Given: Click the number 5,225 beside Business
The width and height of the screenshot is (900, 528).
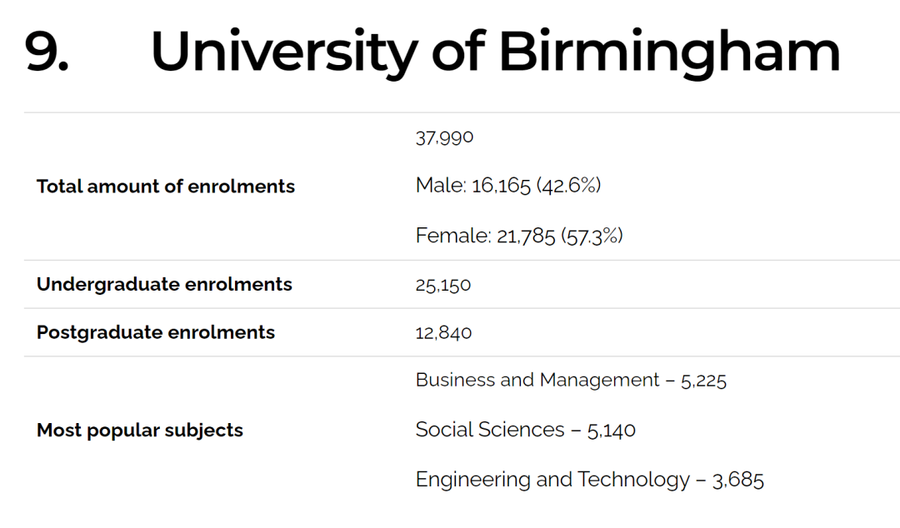Looking at the screenshot, I should click(x=703, y=381).
